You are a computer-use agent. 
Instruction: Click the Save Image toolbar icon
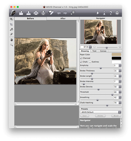(x=29, y=13)
